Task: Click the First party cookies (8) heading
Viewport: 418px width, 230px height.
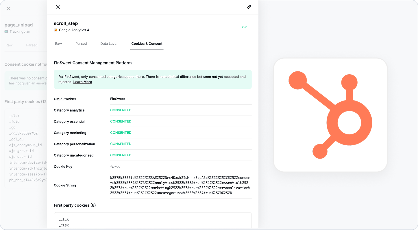Action: (75, 205)
